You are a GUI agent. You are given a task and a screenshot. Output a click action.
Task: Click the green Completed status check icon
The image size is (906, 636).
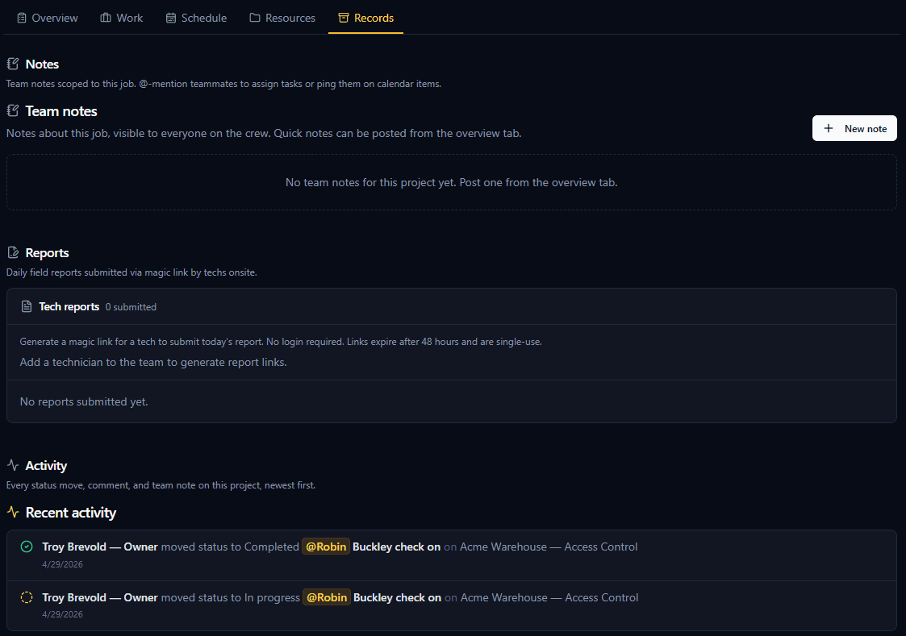click(27, 547)
